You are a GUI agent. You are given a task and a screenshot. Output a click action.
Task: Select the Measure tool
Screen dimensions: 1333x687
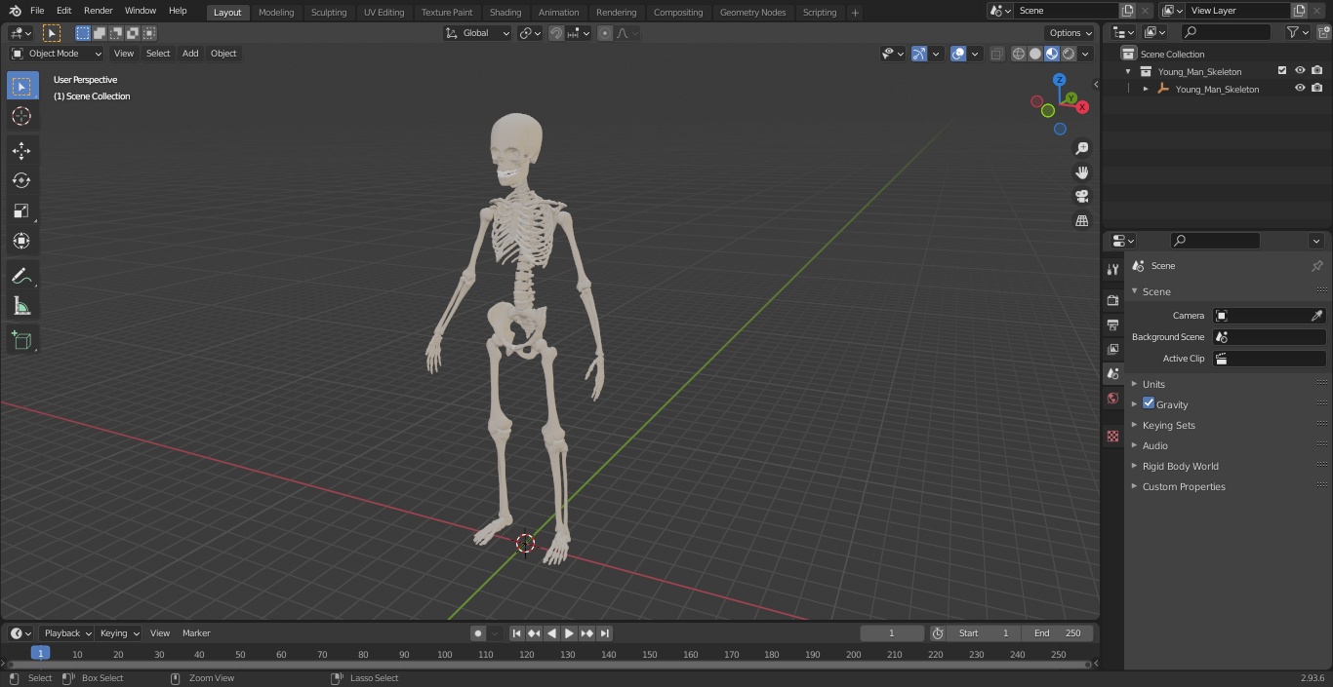tap(21, 307)
